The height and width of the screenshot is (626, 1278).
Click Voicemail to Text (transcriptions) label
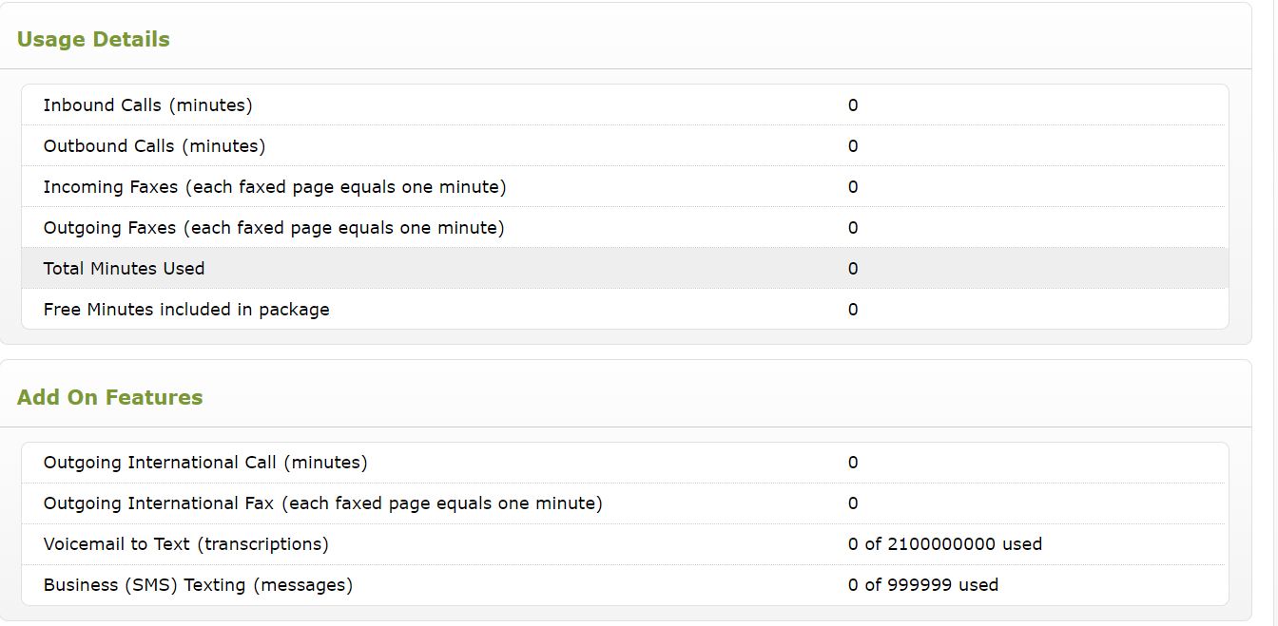(x=186, y=544)
